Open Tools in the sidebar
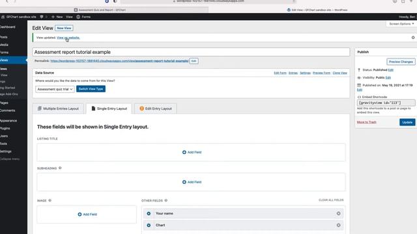 [x=3, y=144]
